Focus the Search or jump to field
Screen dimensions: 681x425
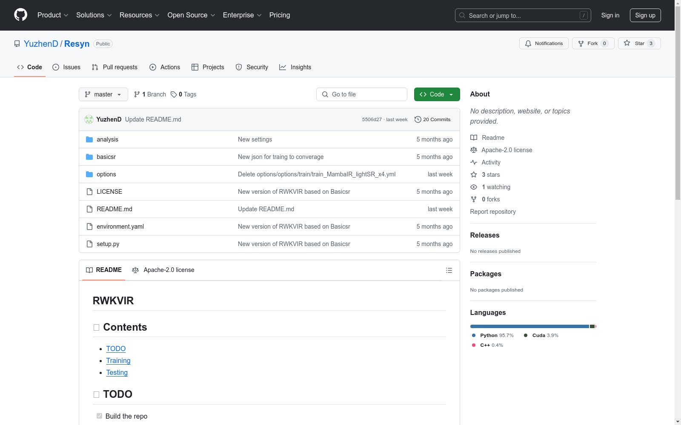point(523,15)
